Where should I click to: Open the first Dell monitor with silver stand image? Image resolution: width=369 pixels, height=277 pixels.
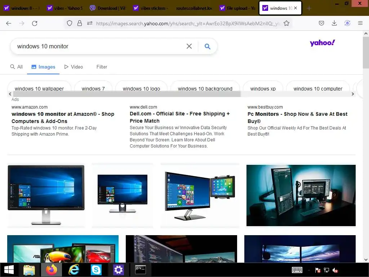tap(46, 195)
